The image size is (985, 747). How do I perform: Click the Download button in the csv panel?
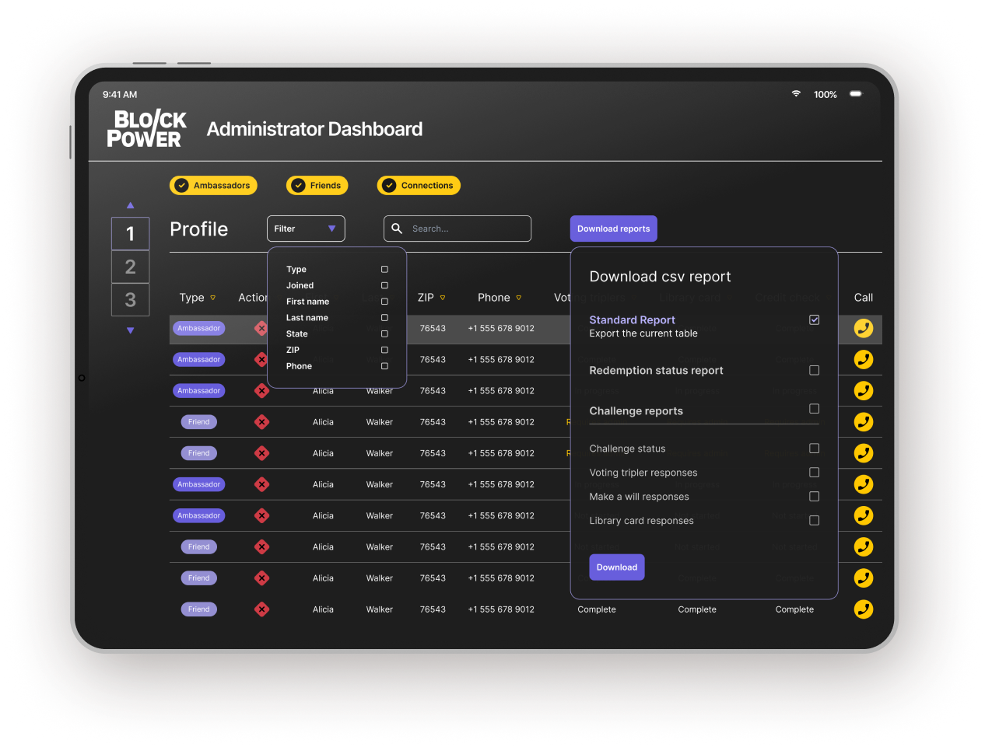click(616, 567)
